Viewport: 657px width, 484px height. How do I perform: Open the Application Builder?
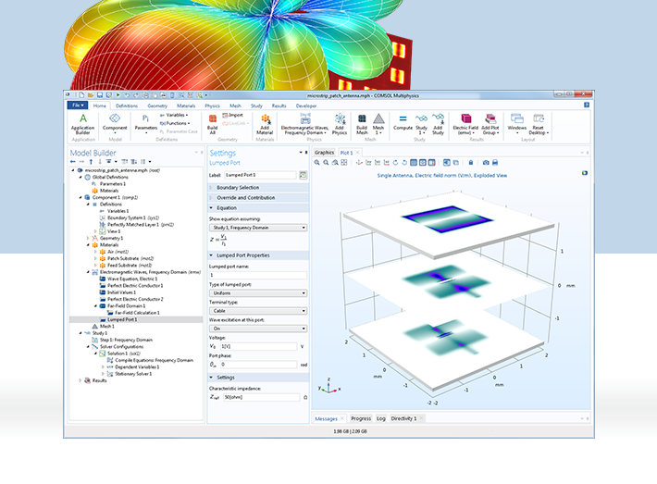pyautogui.click(x=82, y=124)
